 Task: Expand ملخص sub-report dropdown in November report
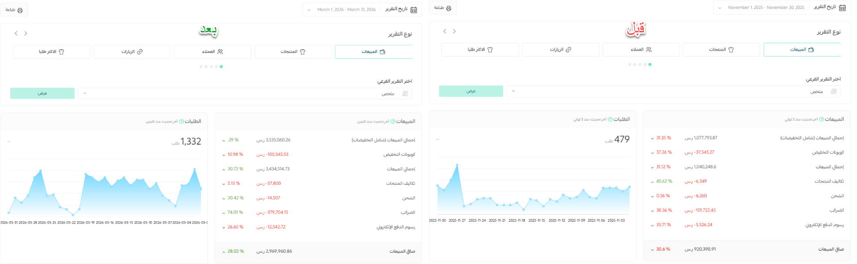[674, 91]
